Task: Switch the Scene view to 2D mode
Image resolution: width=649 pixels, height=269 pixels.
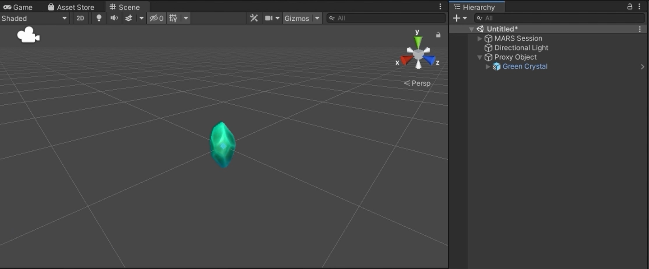Action: pyautogui.click(x=80, y=18)
